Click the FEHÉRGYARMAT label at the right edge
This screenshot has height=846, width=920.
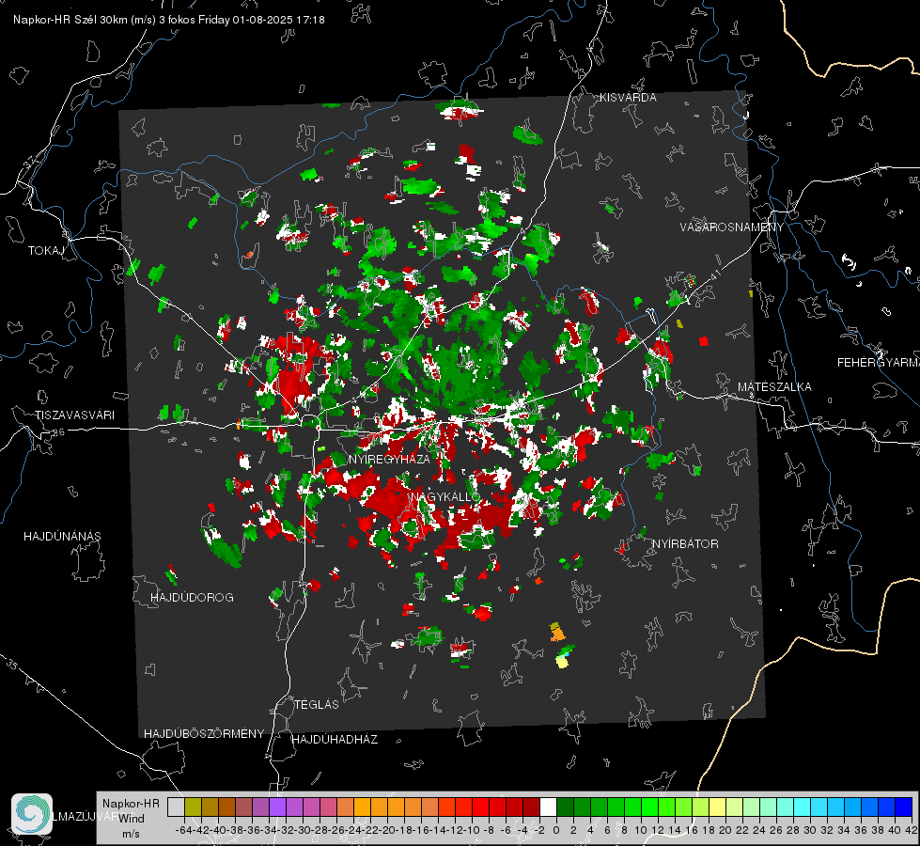point(879,363)
